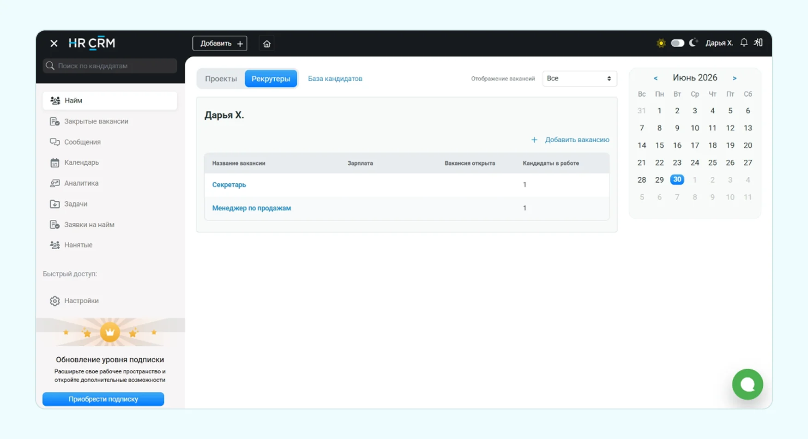808x439 pixels.
Task: Click the Вакансия открыта column header
Action: (470, 163)
